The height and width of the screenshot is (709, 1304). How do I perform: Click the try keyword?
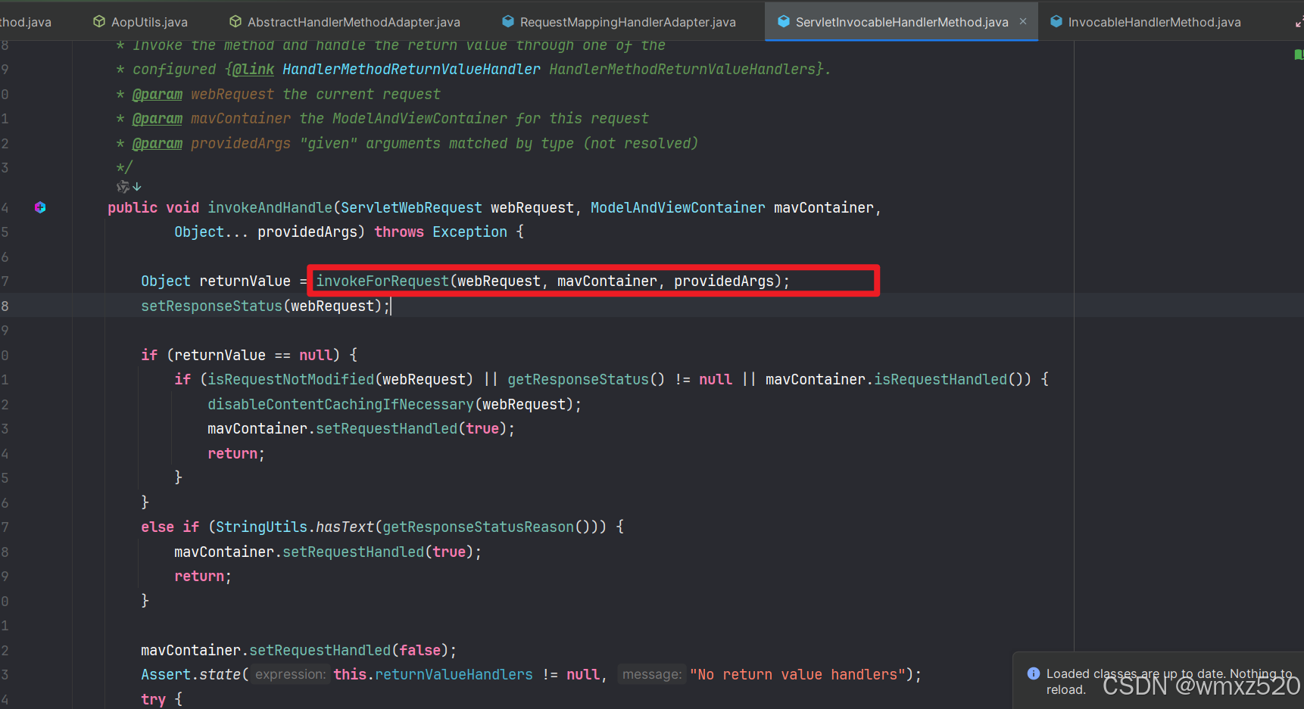(x=153, y=699)
